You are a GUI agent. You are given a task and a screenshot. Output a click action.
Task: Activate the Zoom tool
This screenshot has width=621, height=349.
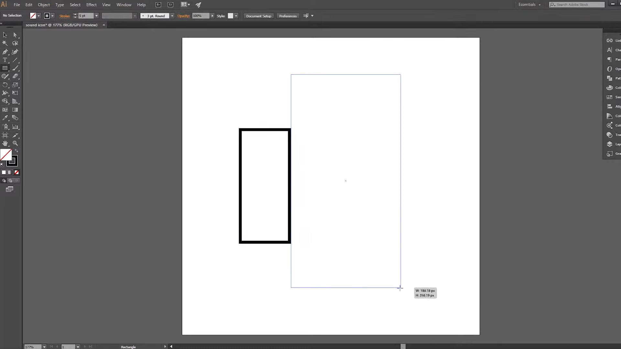(x=15, y=143)
